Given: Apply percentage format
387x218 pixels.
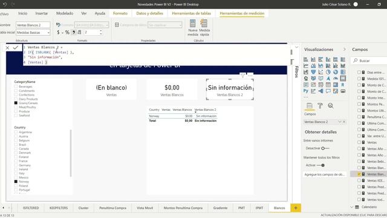Looking at the screenshot, I should click(x=67, y=32).
